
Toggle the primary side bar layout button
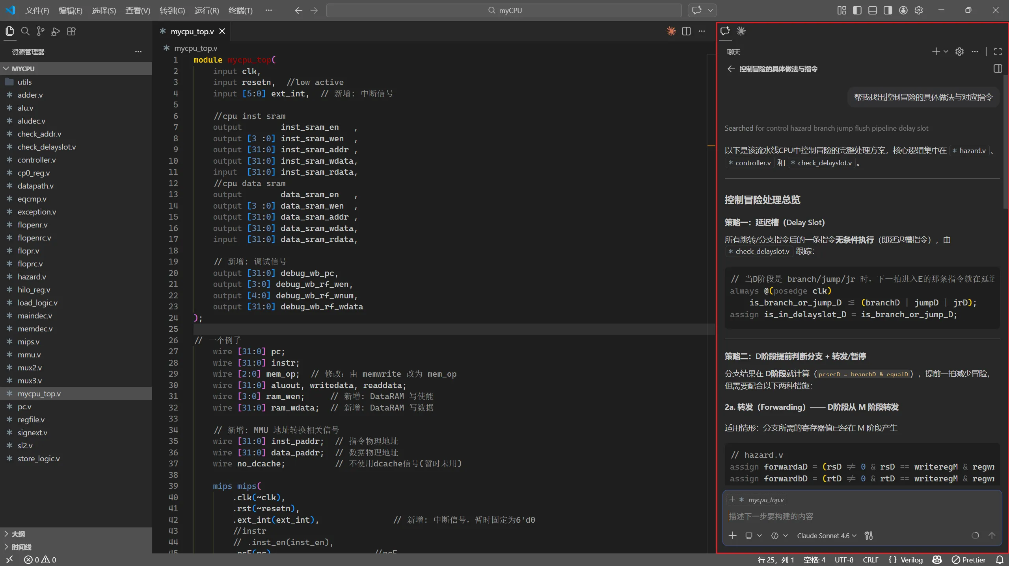click(857, 10)
